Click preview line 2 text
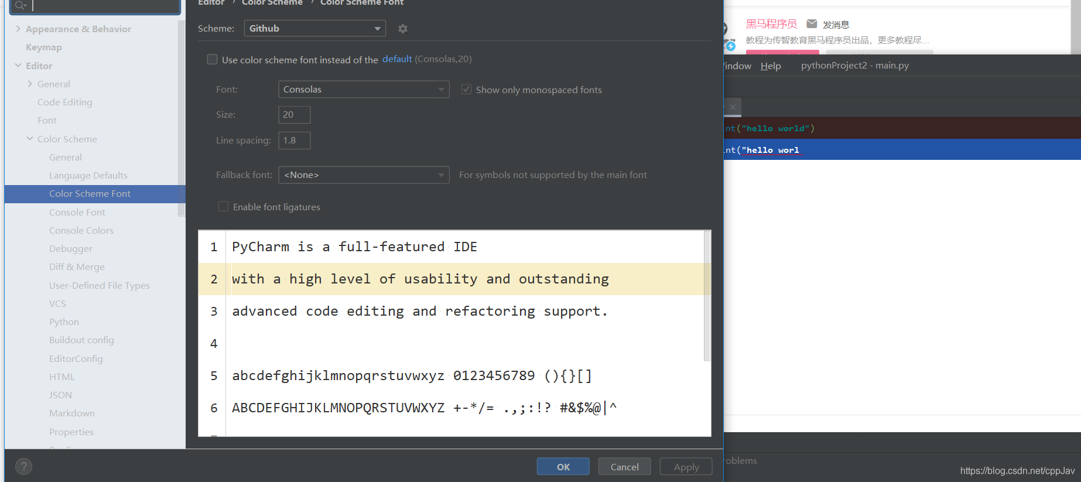Screen dimensions: 1081x482 420,279
